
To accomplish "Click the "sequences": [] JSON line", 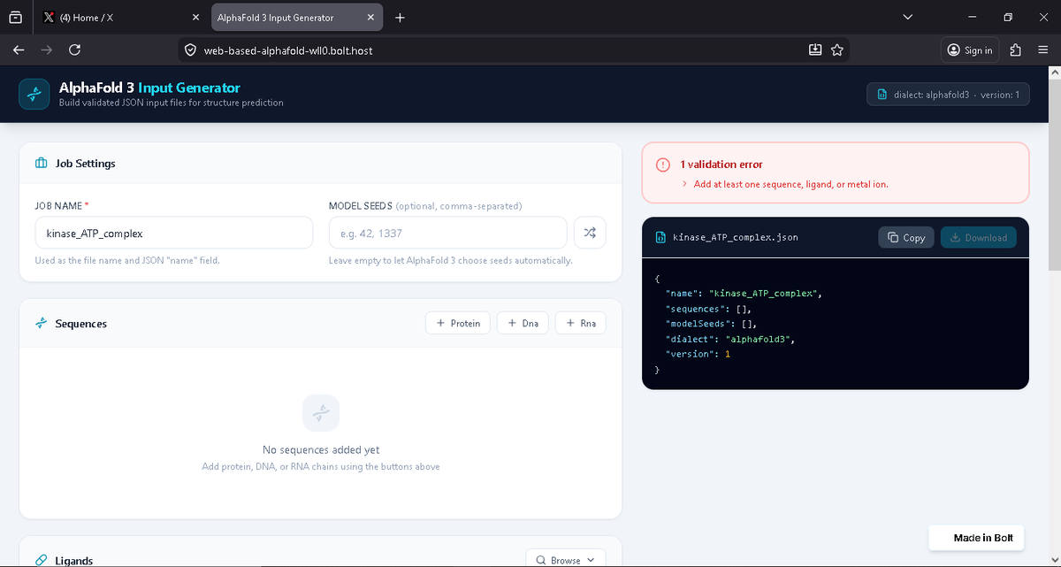I will [x=708, y=309].
